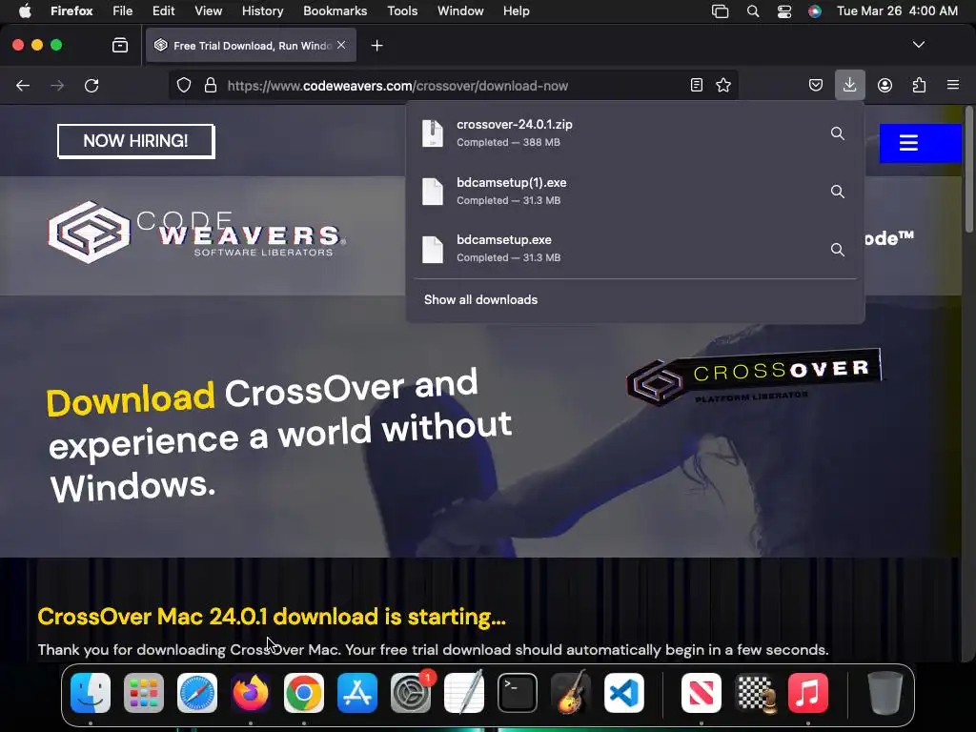The image size is (976, 732).
Task: Open Control Center in menu bar
Action: pos(783,11)
